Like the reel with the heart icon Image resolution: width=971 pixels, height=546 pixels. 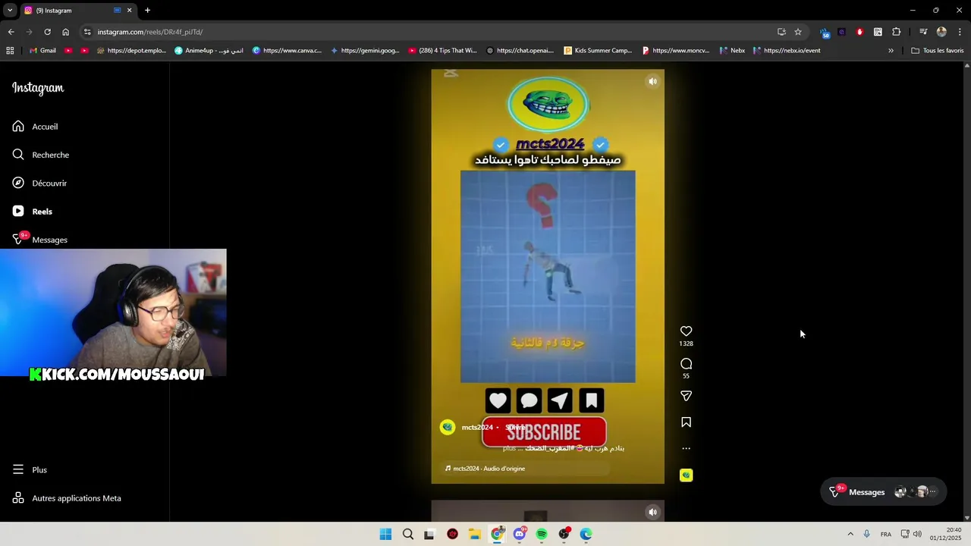(686, 331)
